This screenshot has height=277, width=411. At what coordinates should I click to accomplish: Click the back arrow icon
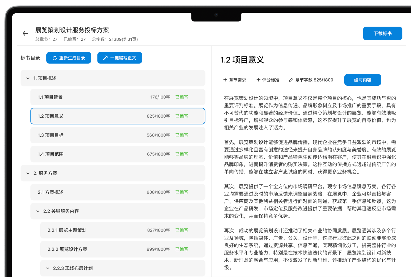25,34
